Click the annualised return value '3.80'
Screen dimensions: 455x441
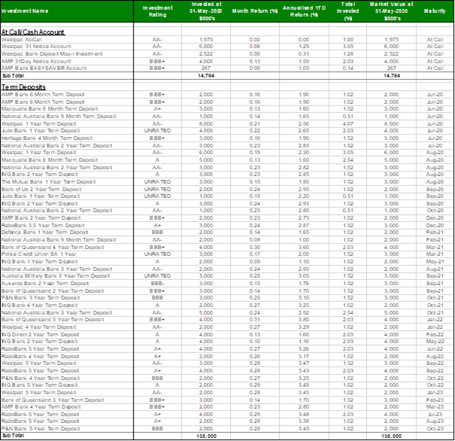tap(304, 320)
